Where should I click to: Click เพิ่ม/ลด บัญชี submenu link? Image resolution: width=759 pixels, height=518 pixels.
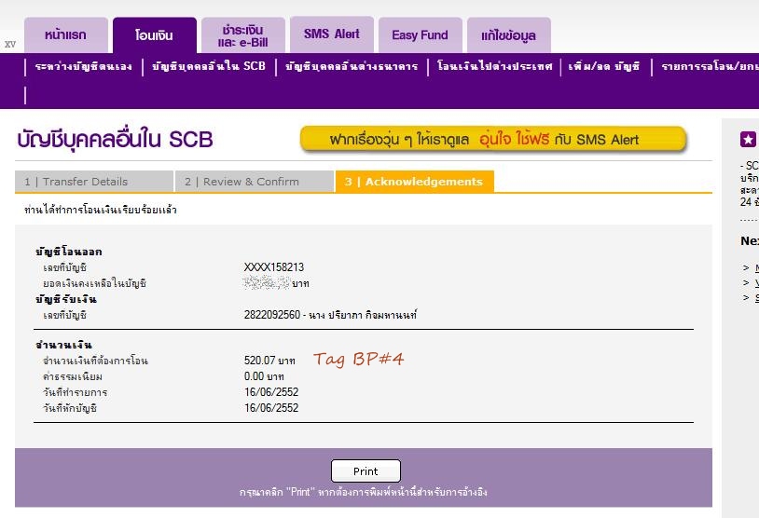[604, 66]
